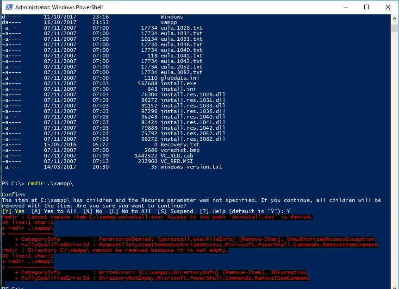Click the file name eula.3082.txt

pos(182,72)
